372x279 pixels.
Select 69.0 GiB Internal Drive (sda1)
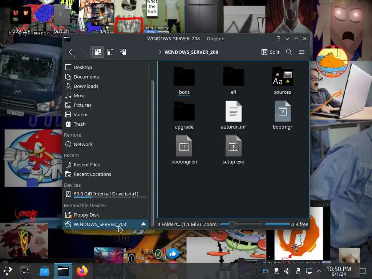pos(106,194)
